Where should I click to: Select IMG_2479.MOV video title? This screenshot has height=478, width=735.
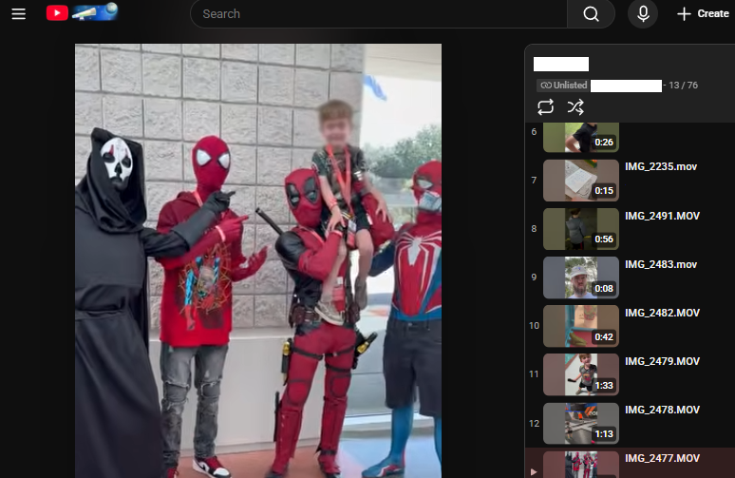(x=663, y=361)
